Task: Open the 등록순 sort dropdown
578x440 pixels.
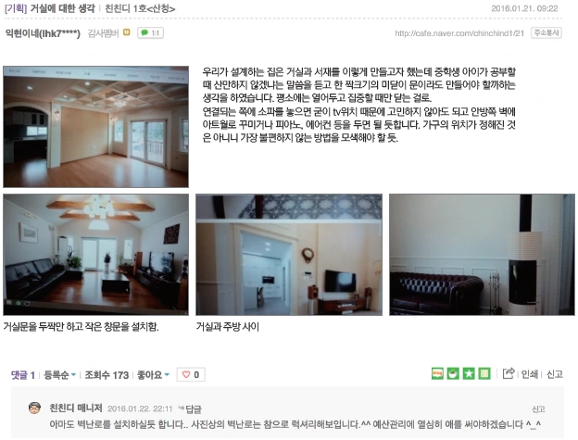Action: 59,375
